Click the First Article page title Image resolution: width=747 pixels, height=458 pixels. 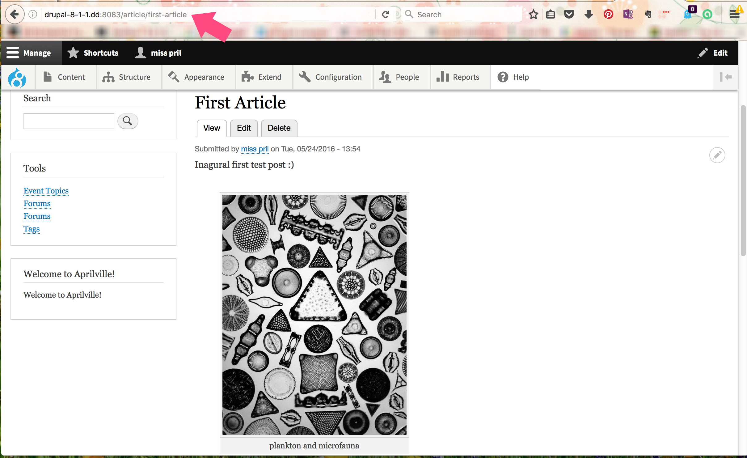click(x=240, y=103)
